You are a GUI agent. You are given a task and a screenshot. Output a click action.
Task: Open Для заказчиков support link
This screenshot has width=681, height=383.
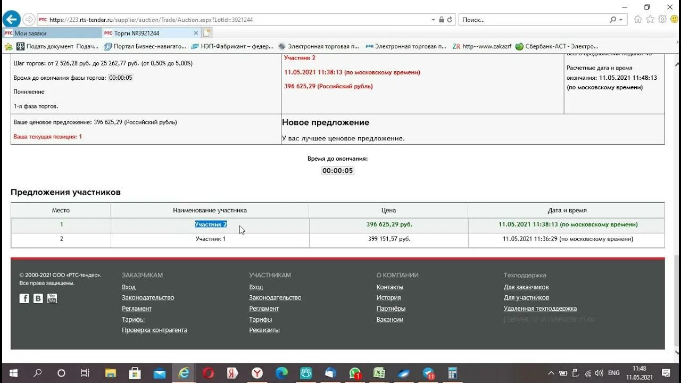pos(526,287)
